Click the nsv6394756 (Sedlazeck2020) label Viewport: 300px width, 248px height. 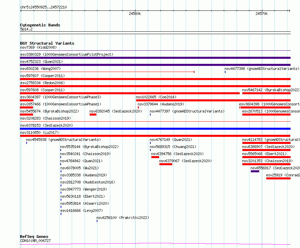point(177,154)
